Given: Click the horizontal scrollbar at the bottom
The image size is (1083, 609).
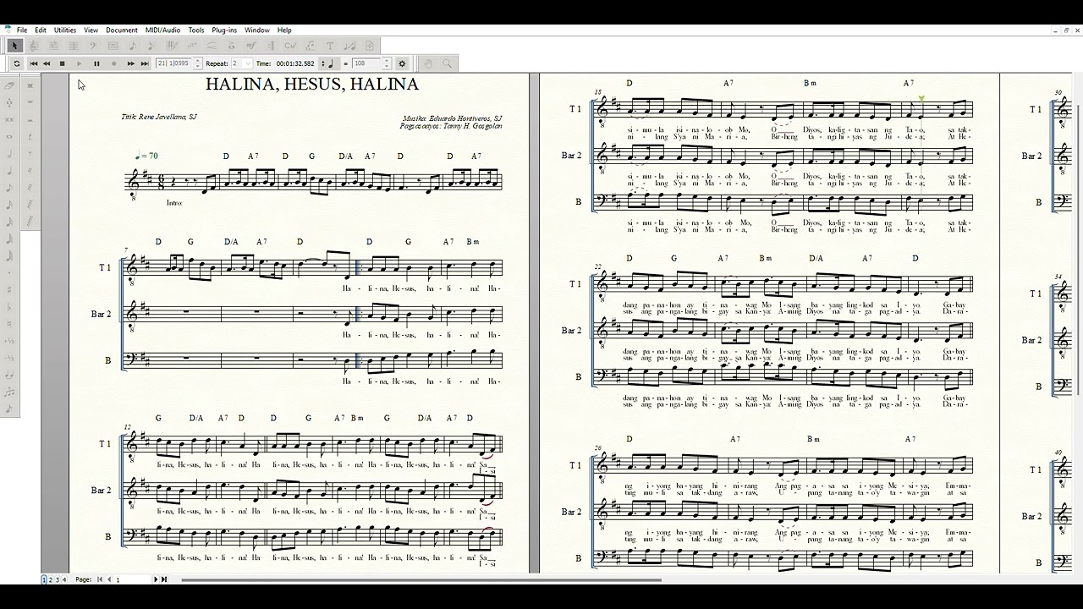Looking at the screenshot, I should click(421, 580).
